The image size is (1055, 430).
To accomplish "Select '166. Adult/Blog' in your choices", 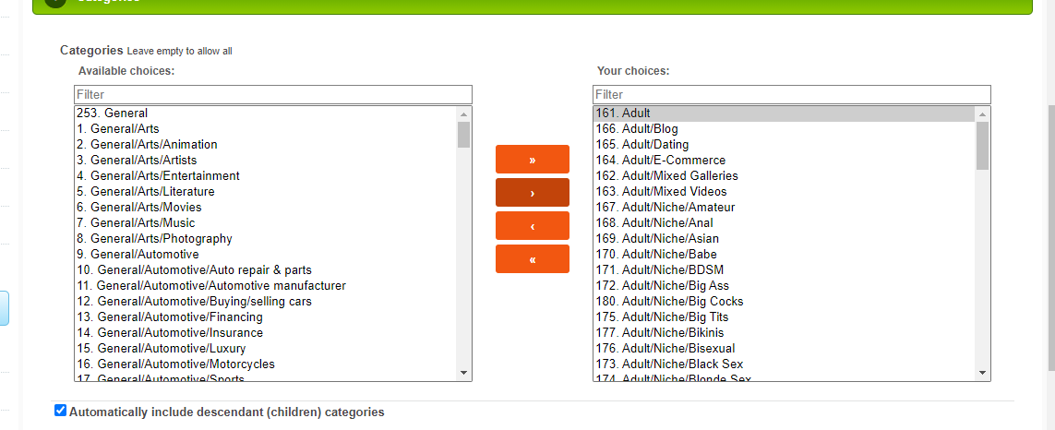I will tap(785, 128).
